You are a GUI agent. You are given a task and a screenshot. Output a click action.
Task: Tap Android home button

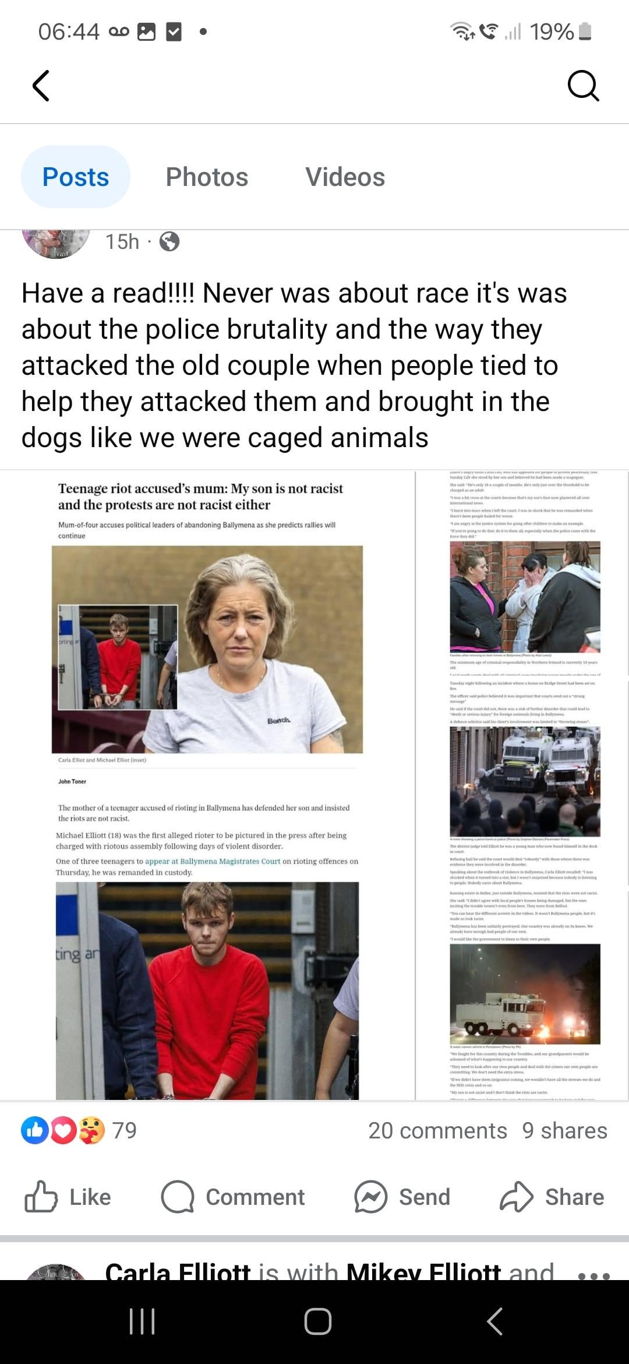tap(318, 1321)
